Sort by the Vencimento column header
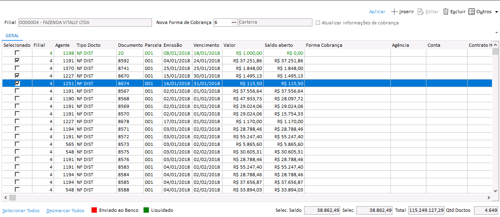The image size is (500, 217). click(206, 45)
